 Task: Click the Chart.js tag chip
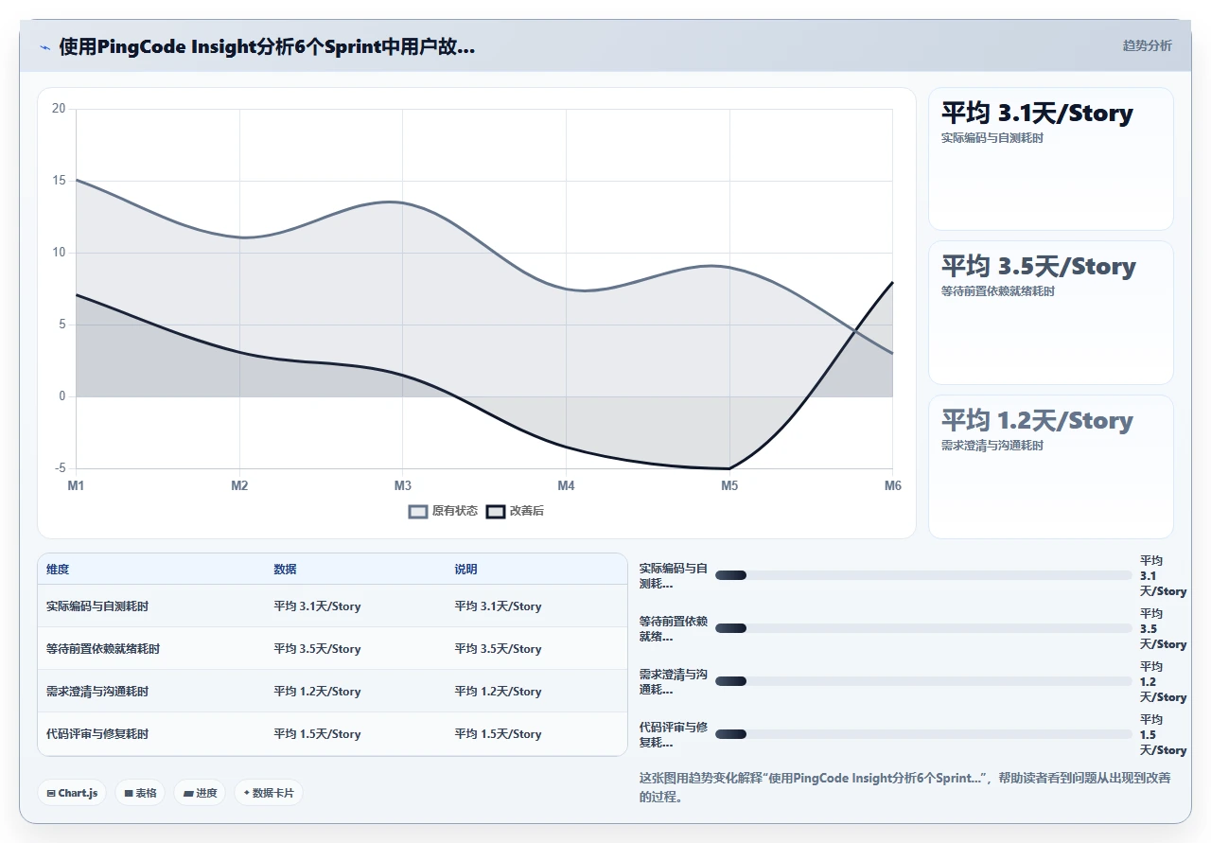point(72,793)
